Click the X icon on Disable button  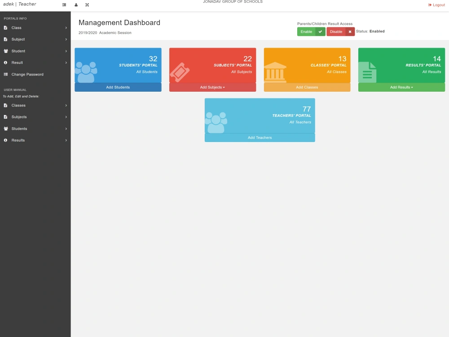click(350, 32)
